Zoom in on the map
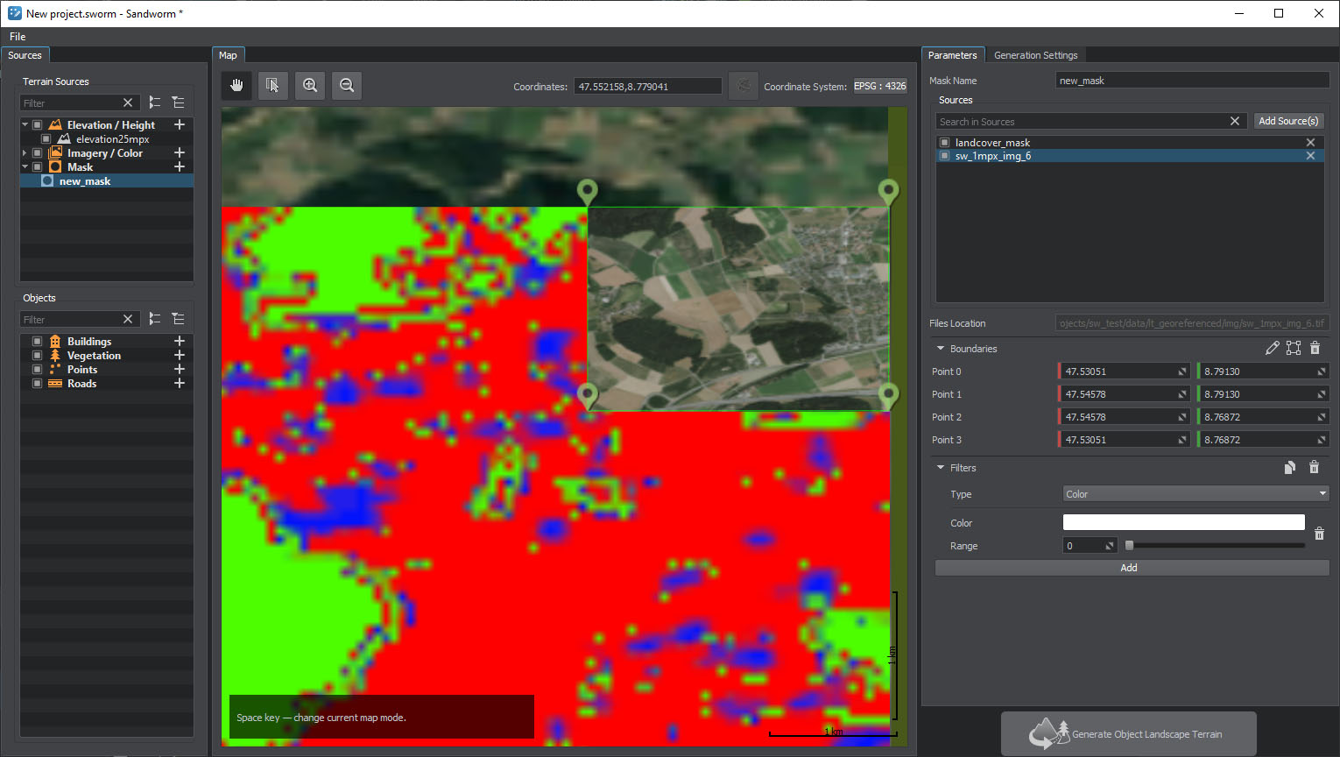The image size is (1340, 757). [x=310, y=85]
